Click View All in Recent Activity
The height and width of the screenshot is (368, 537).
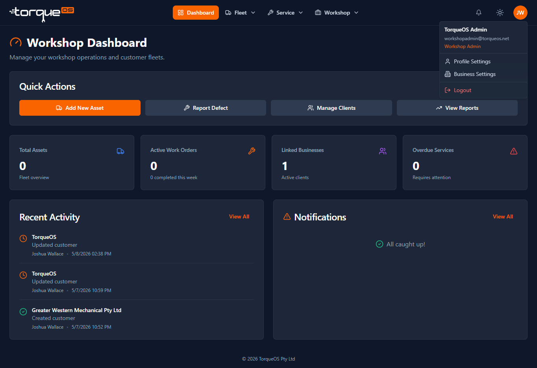[239, 216]
